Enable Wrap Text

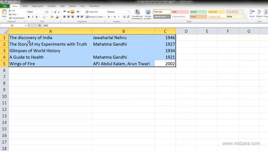92,12
